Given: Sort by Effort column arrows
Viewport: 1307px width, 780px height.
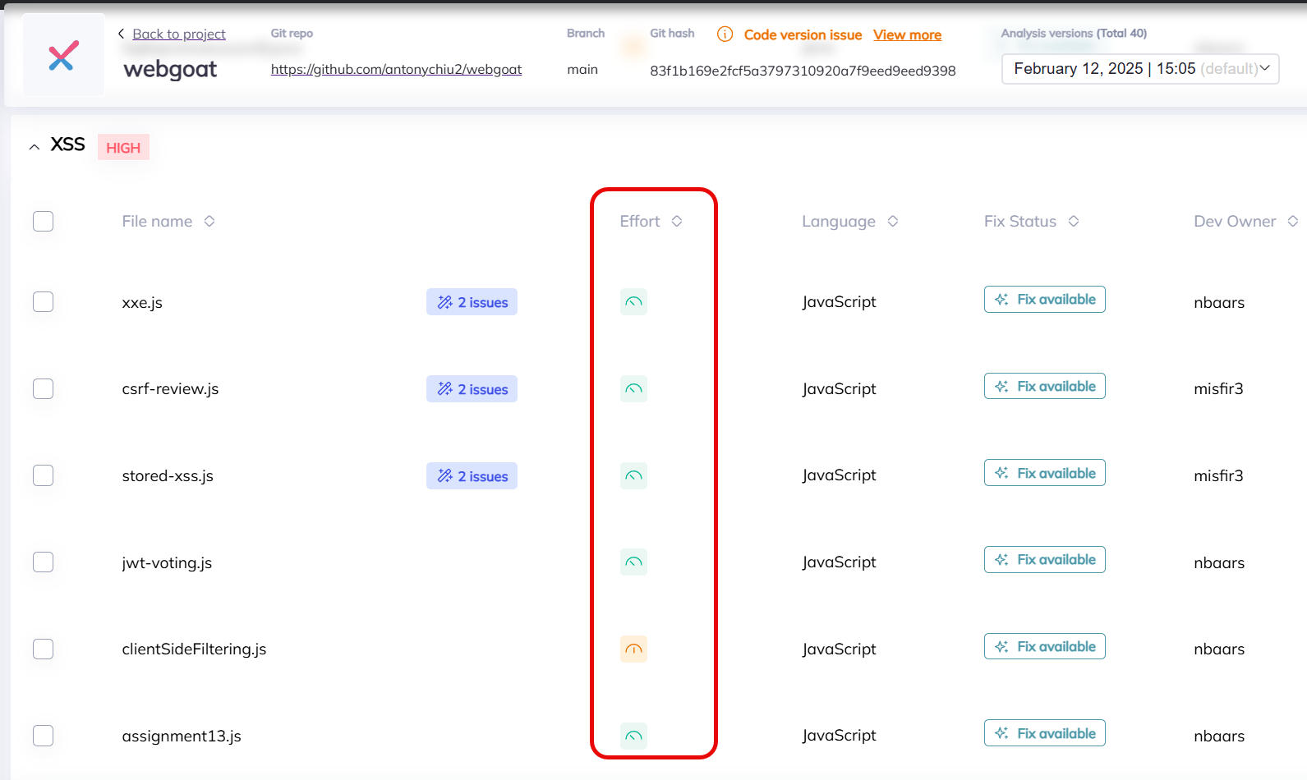Looking at the screenshot, I should (677, 222).
